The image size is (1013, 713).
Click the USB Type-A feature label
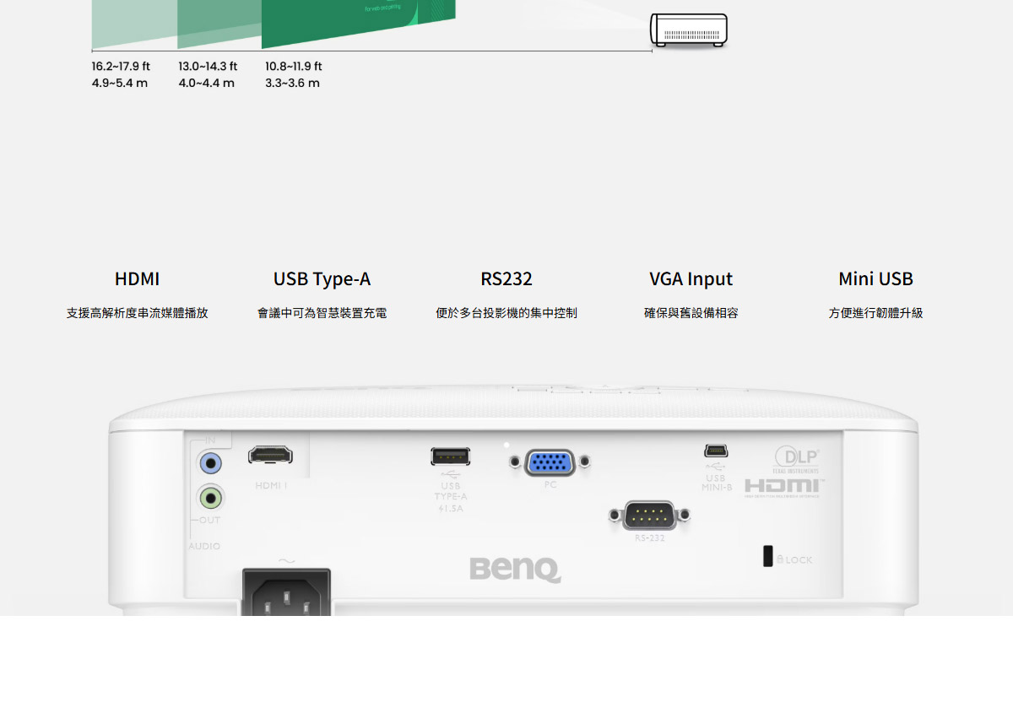(322, 278)
